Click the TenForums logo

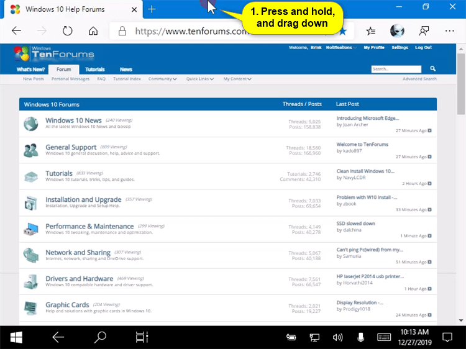click(x=54, y=53)
